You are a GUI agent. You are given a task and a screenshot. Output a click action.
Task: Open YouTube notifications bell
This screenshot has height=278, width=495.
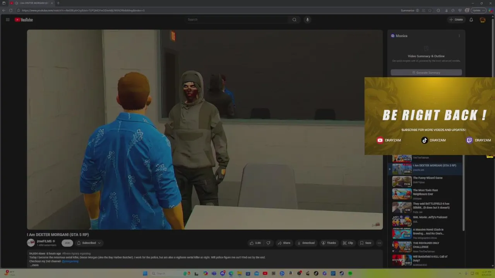[x=471, y=20]
